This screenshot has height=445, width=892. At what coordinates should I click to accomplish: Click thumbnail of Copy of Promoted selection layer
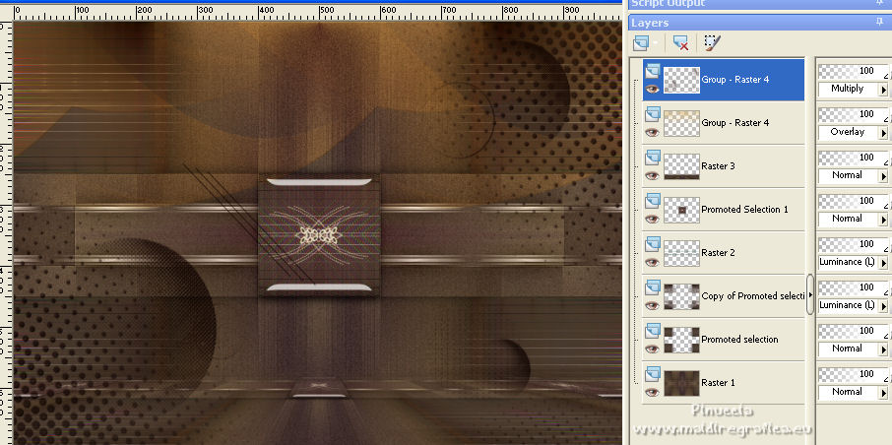click(681, 296)
